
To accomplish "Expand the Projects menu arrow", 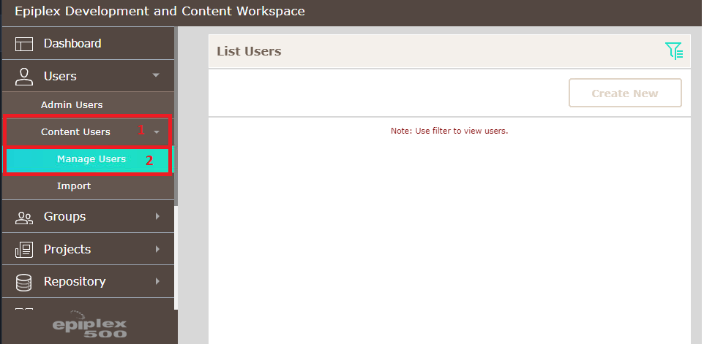I will click(157, 249).
